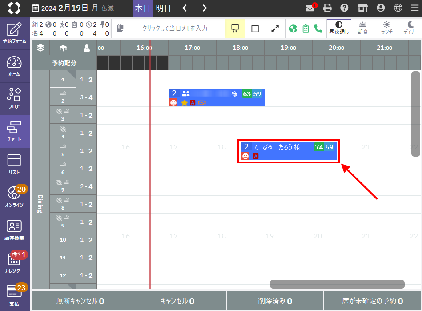Open the store shop icon

tap(363, 8)
